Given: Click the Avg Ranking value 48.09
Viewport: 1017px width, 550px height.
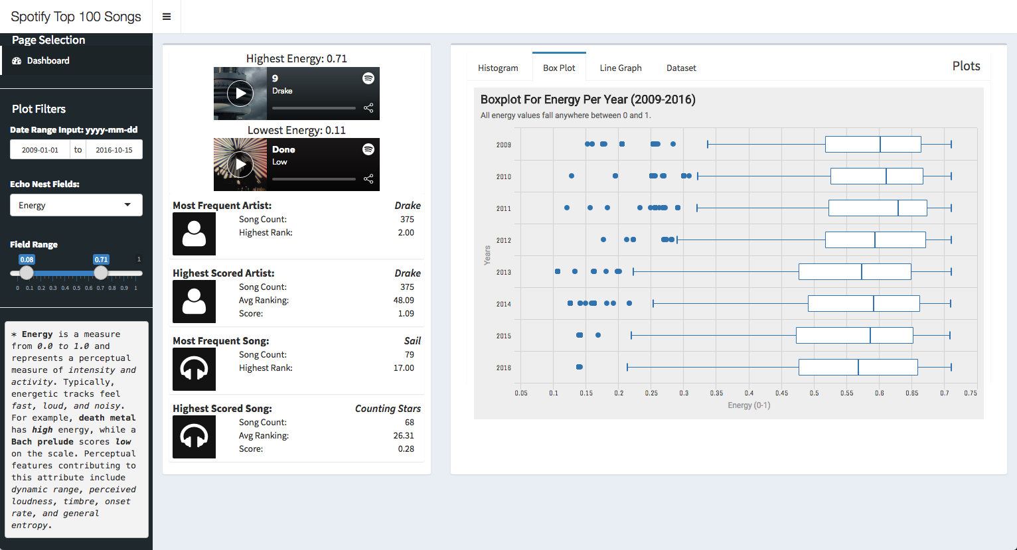Looking at the screenshot, I should tap(404, 301).
